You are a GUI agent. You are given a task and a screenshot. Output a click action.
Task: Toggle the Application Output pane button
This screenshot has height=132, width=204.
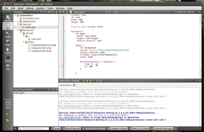[x=94, y=128]
